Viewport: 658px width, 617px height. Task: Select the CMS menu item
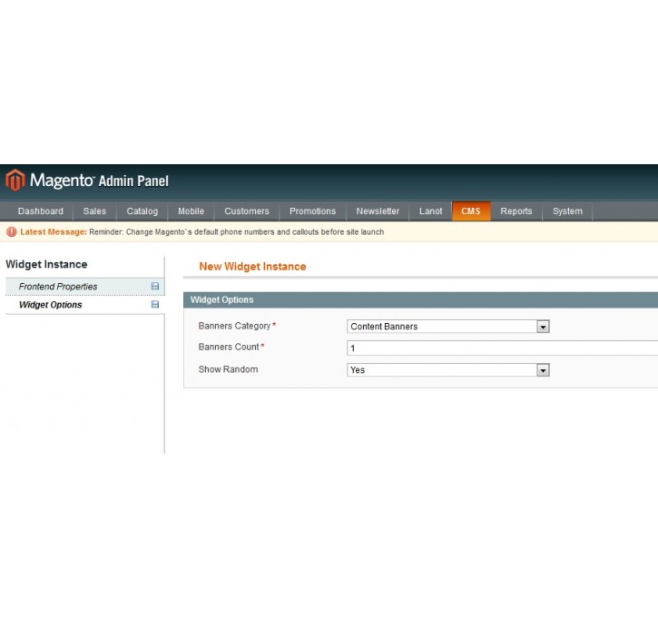pyautogui.click(x=471, y=211)
